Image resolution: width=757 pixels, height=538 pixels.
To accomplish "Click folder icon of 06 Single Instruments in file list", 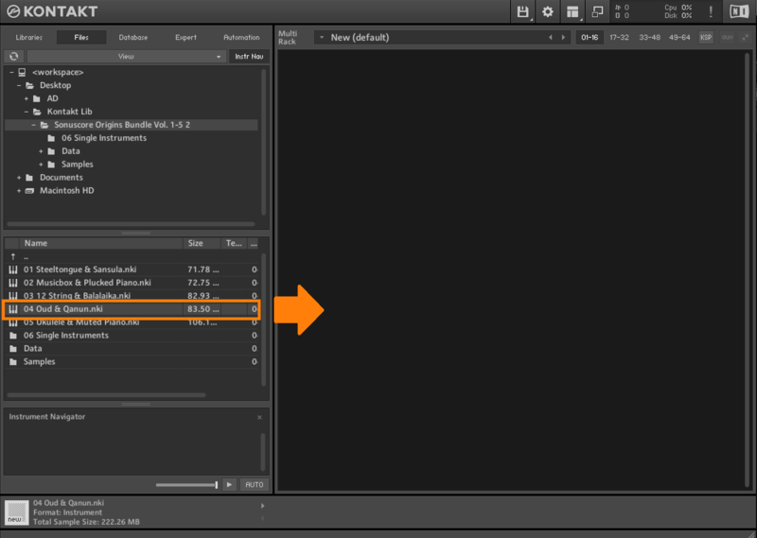I will 13,336.
